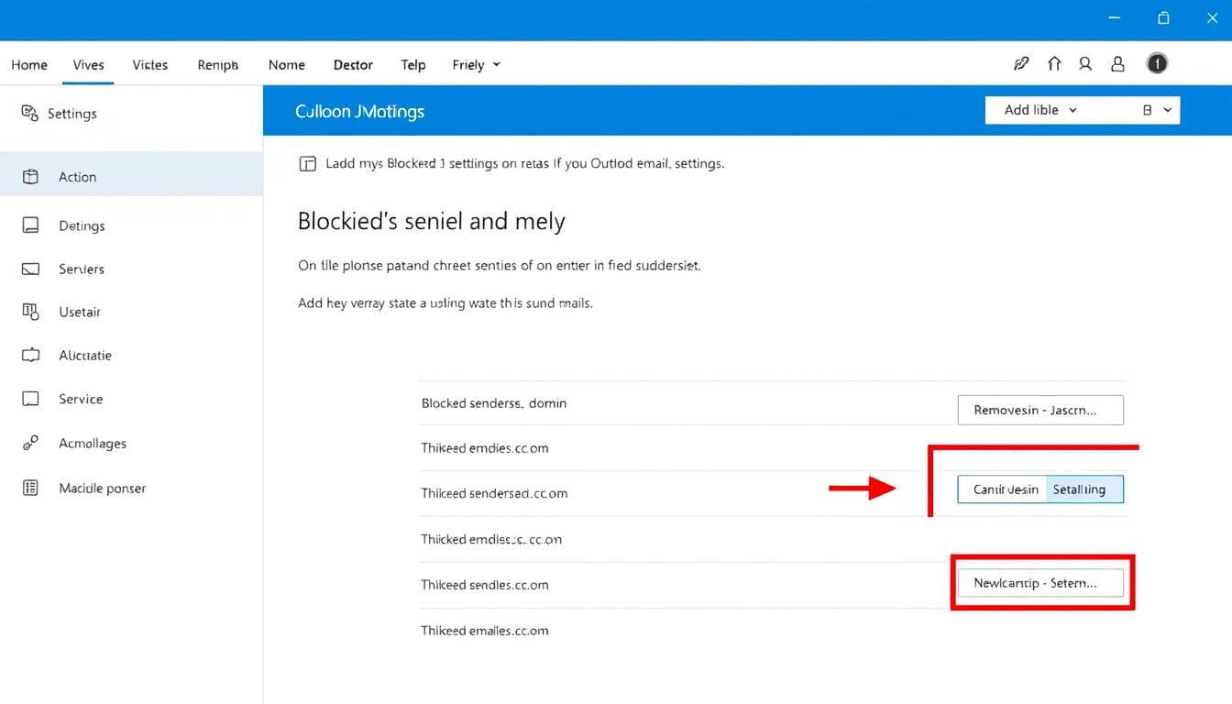Open search using the magnifier icon
Screen dimensions: 1232x704
(1085, 64)
